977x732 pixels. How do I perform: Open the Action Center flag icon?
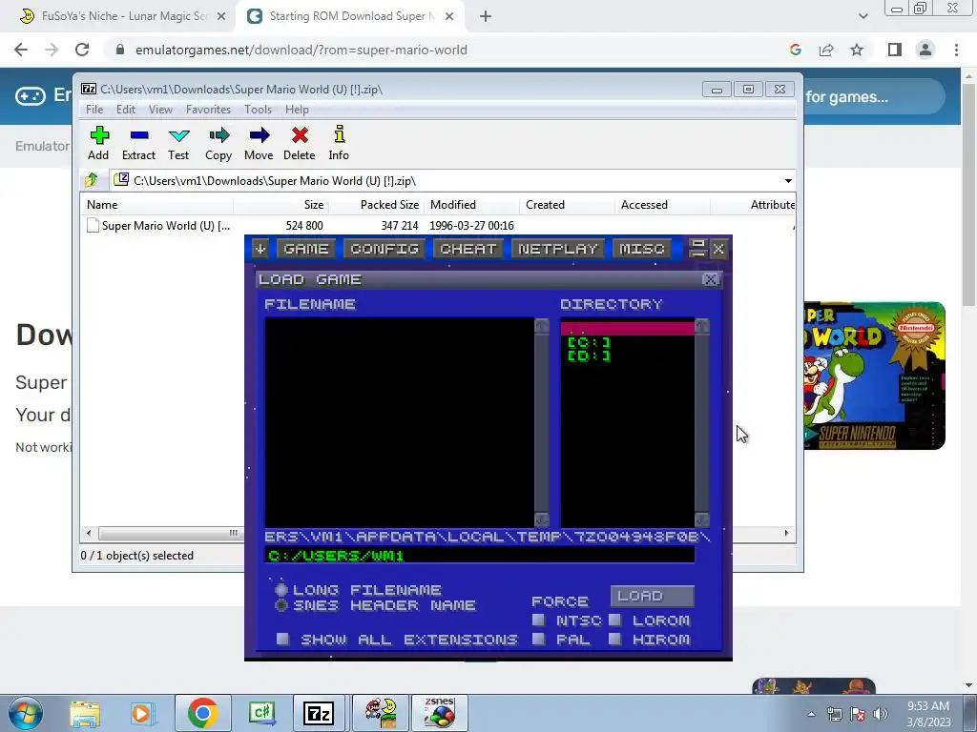858,714
